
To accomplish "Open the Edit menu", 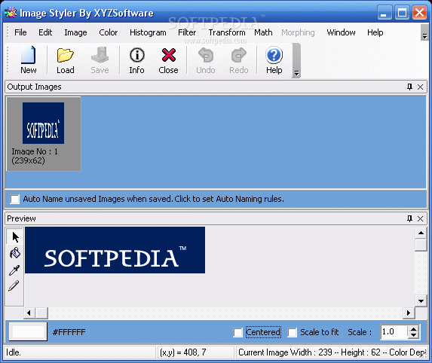I will (45, 32).
